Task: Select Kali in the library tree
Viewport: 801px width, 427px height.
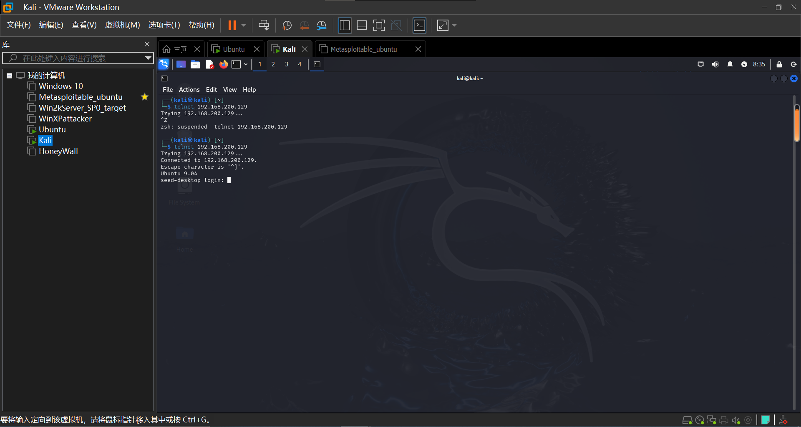Action: pos(45,140)
